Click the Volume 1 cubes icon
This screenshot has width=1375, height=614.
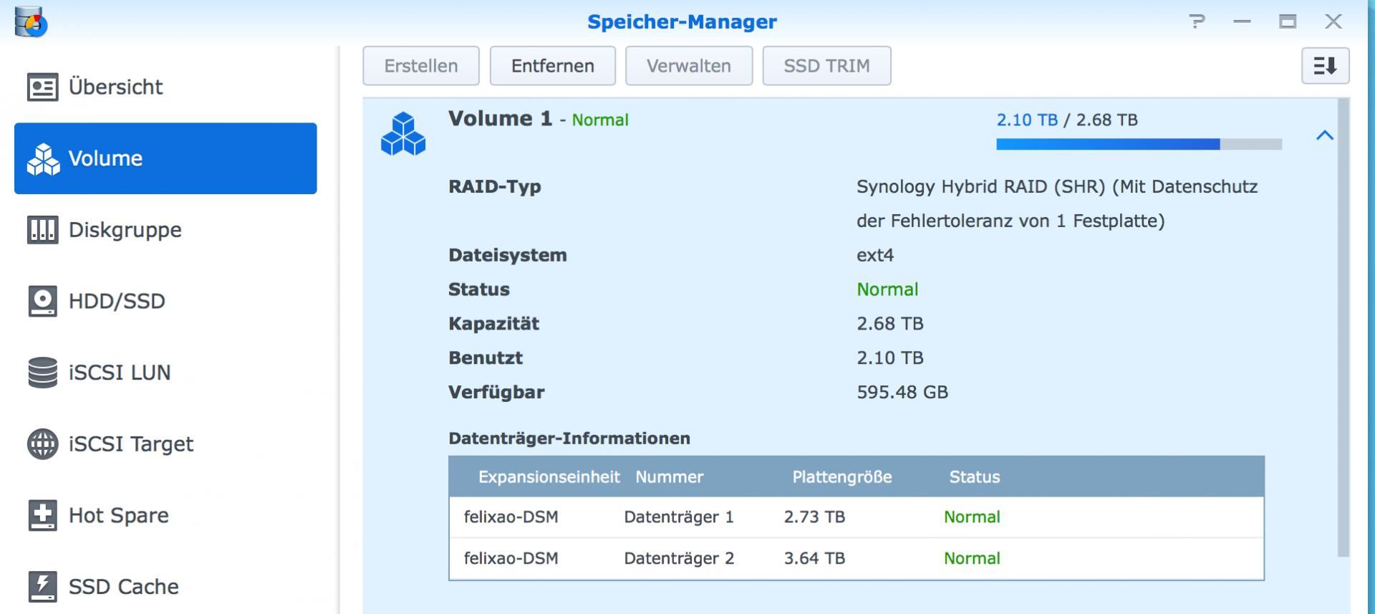(403, 134)
